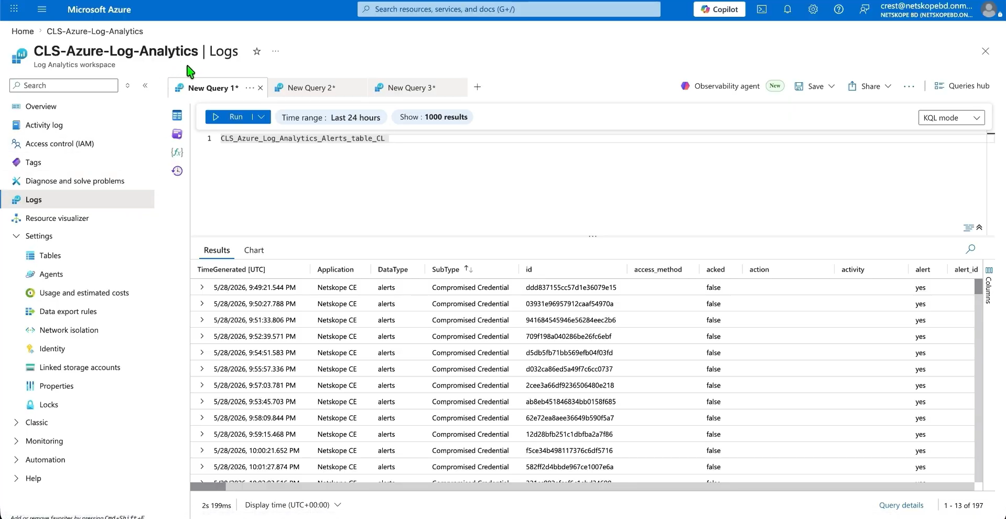The image size is (1006, 519).
Task: Expand the Help section
Action: point(16,479)
